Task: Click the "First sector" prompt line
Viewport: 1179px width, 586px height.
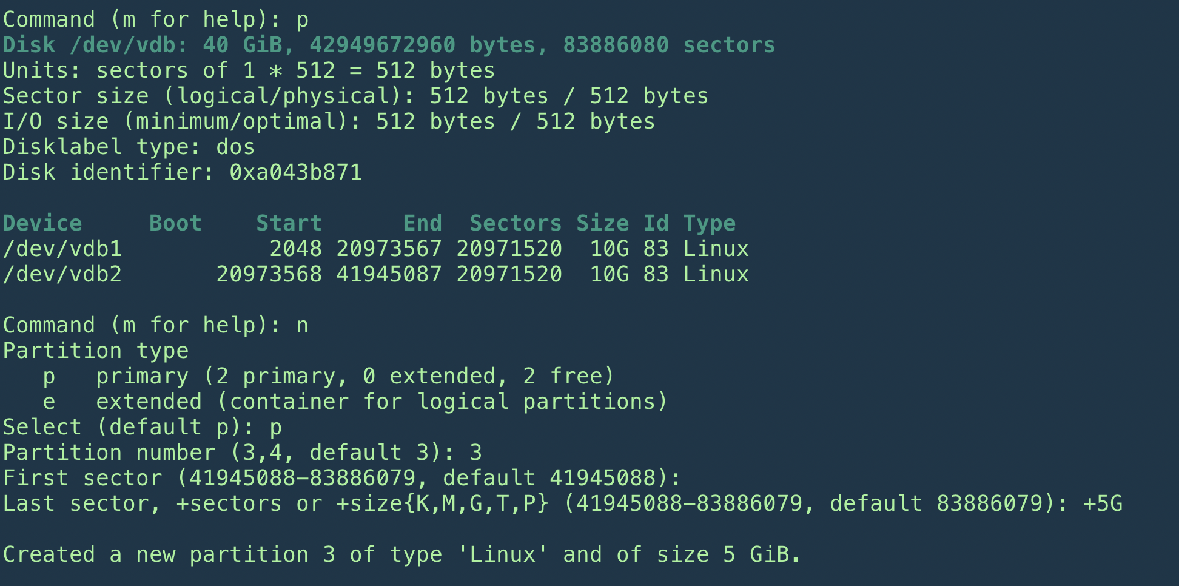Action: point(342,478)
